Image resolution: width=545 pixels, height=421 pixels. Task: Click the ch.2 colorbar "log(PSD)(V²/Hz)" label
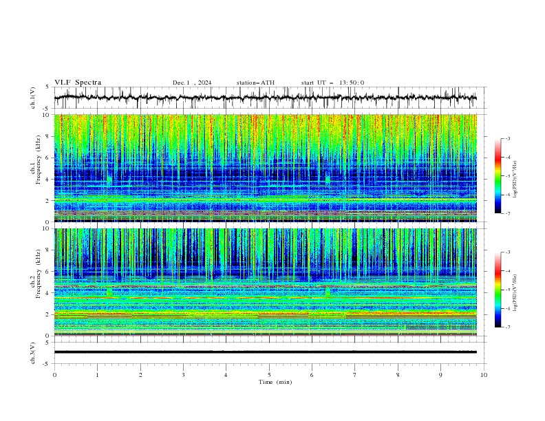[x=515, y=293]
